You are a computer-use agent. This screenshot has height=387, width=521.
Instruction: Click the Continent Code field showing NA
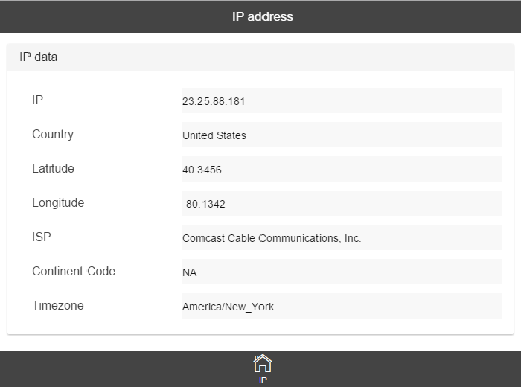[x=341, y=272]
